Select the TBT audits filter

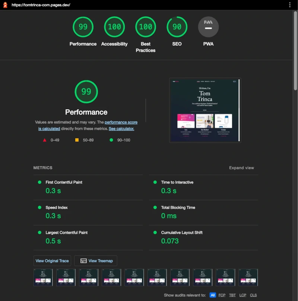point(232,295)
